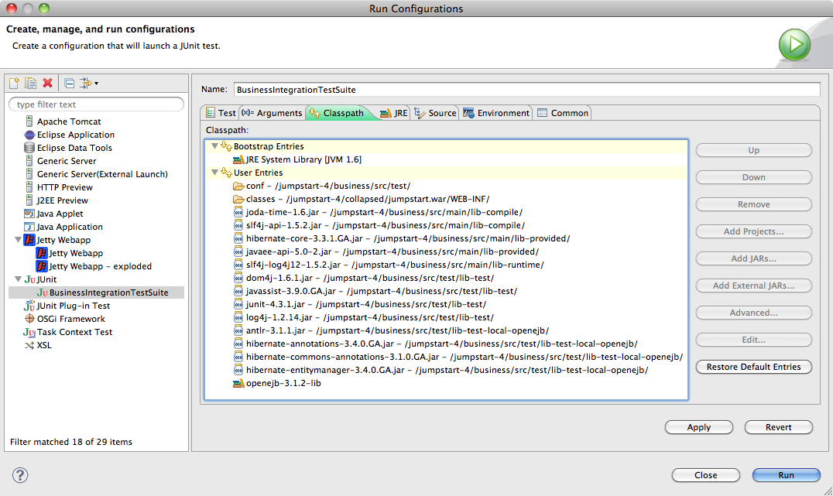Click the Run button

click(787, 475)
